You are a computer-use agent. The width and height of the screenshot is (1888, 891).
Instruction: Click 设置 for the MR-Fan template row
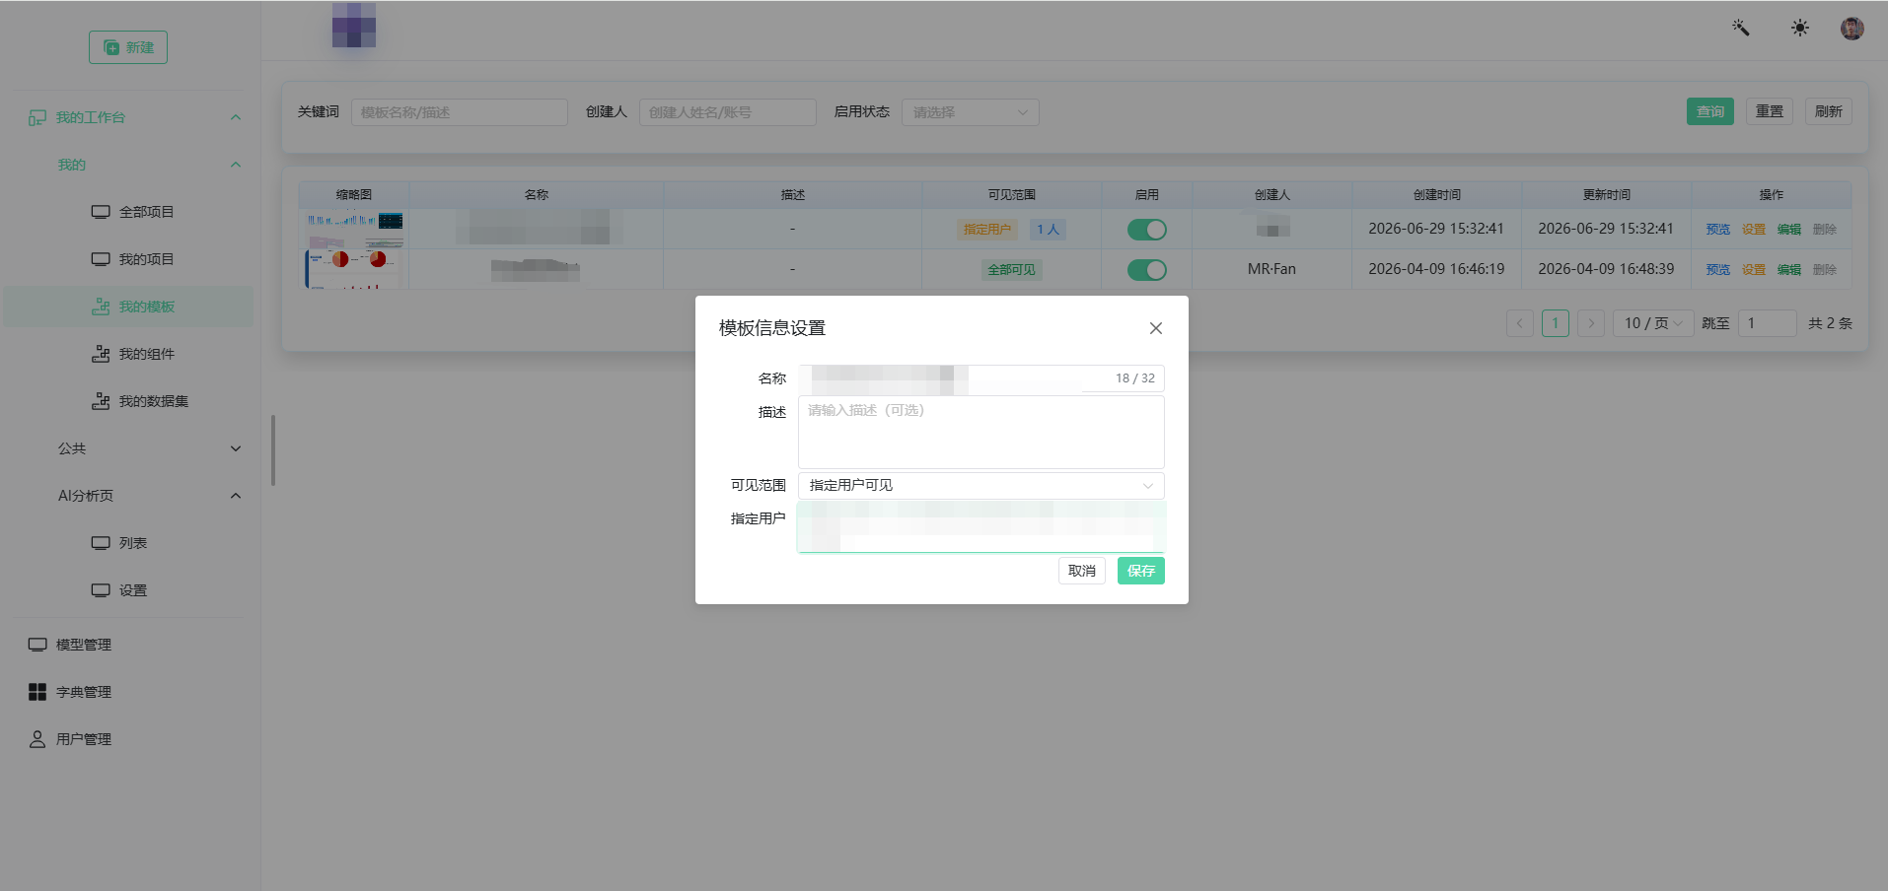coord(1754,270)
